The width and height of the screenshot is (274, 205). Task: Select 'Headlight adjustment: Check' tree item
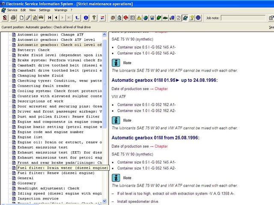(x=48, y=188)
